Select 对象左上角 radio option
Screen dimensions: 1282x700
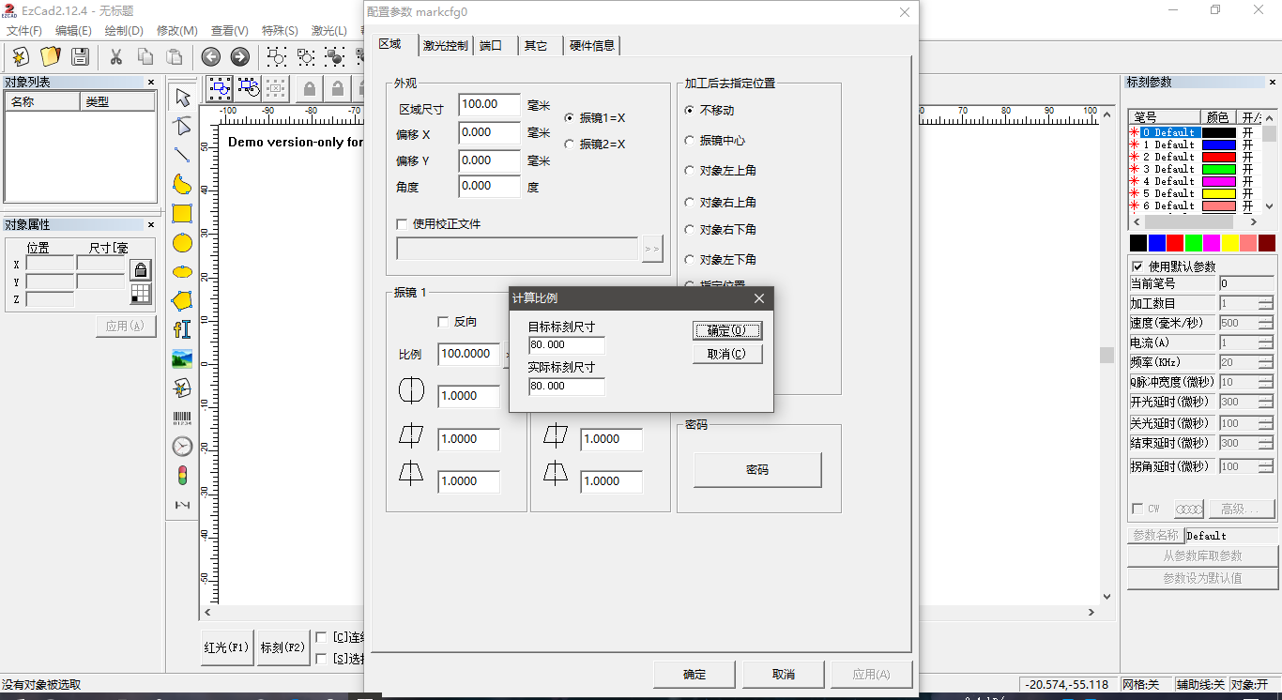point(690,171)
